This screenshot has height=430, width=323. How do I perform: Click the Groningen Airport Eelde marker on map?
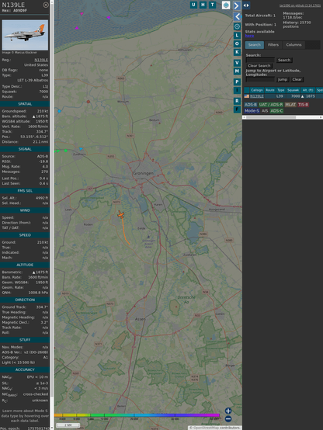click(148, 237)
